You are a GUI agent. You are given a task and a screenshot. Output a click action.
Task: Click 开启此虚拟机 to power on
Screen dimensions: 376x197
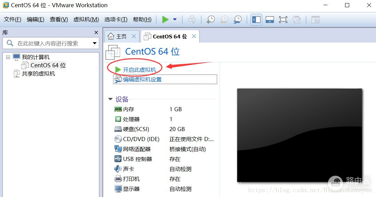coord(139,70)
